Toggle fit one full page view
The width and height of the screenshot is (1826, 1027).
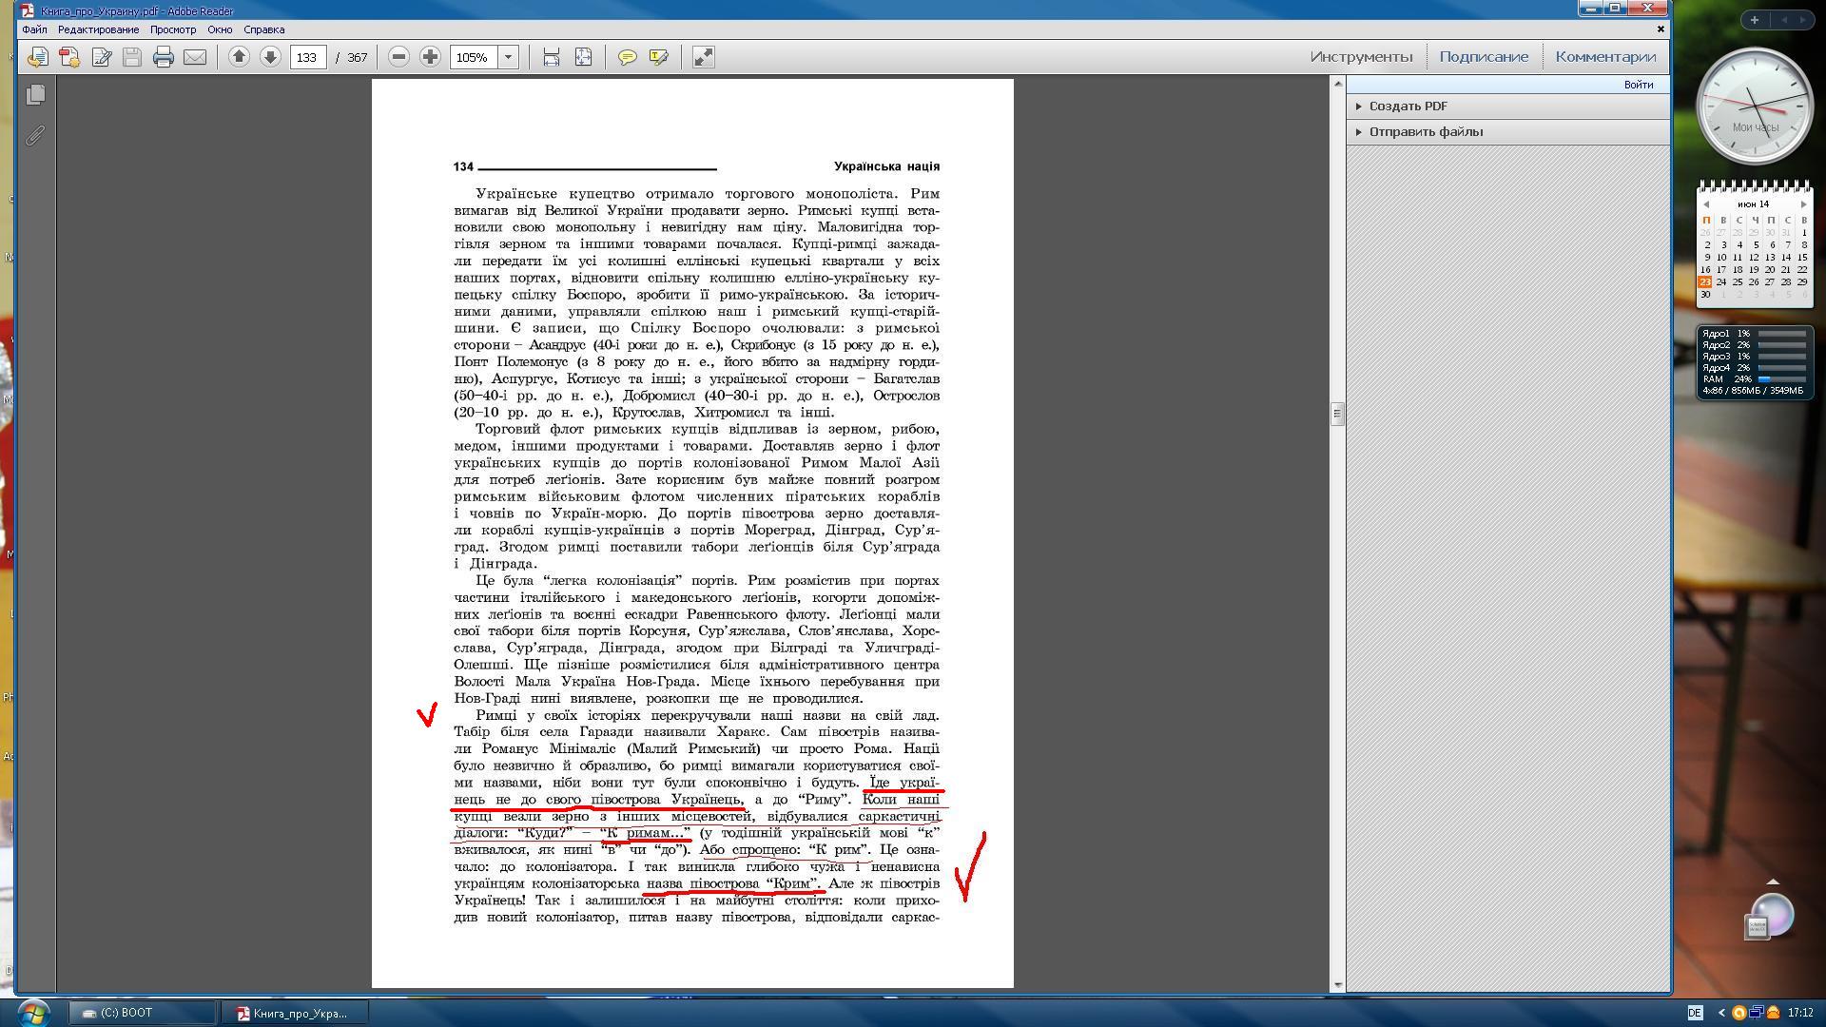pyautogui.click(x=583, y=57)
